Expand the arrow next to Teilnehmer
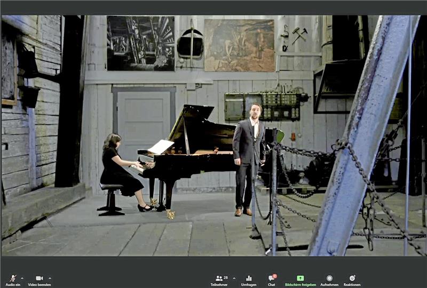 pos(234,278)
